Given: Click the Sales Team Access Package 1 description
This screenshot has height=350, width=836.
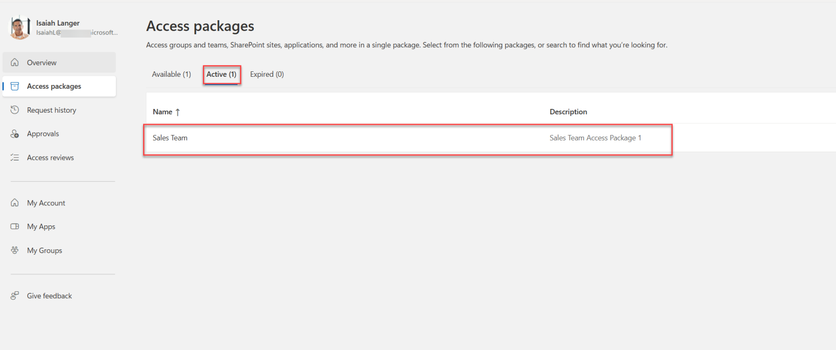Looking at the screenshot, I should tap(595, 138).
